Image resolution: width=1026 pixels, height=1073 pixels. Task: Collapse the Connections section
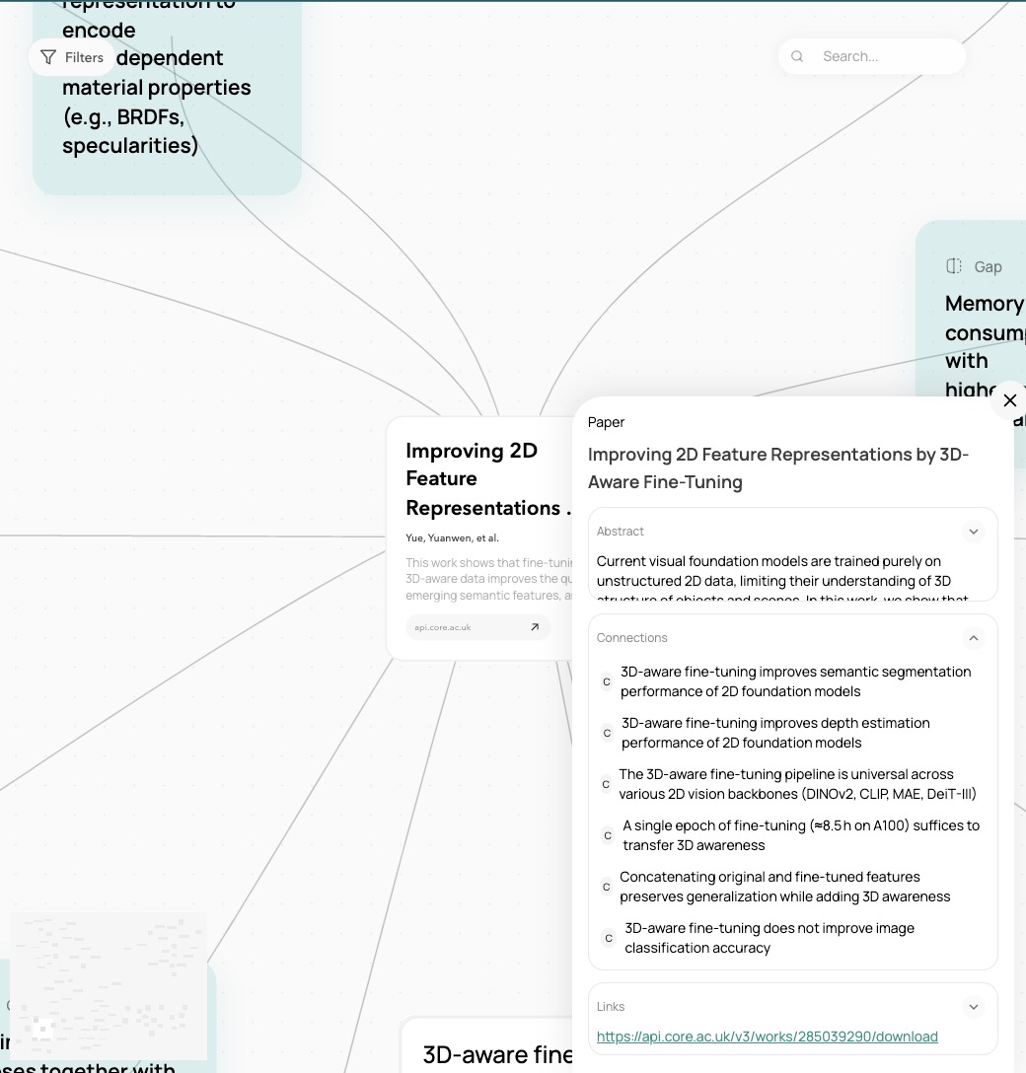click(973, 638)
